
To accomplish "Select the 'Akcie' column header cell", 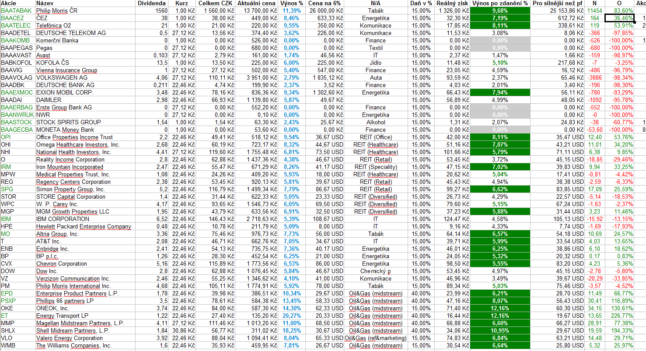I will point(17,3).
